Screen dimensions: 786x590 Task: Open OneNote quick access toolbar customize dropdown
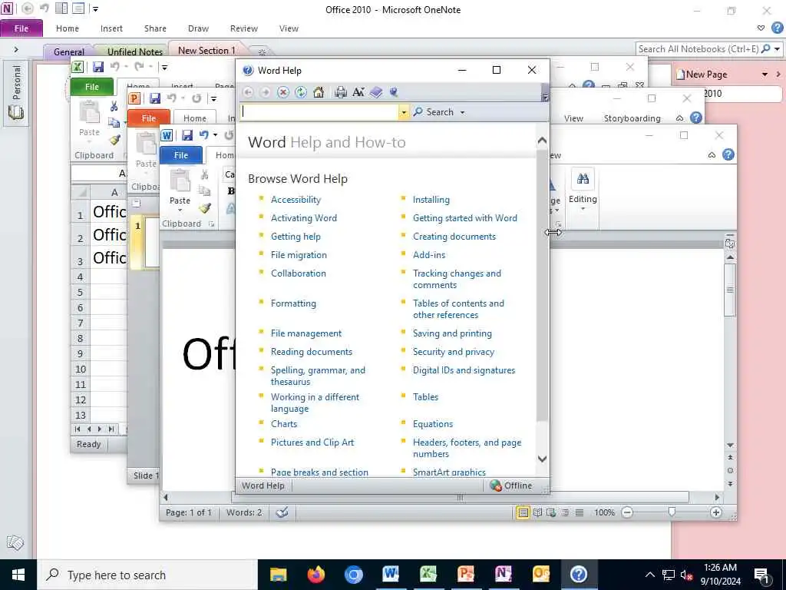coord(95,8)
